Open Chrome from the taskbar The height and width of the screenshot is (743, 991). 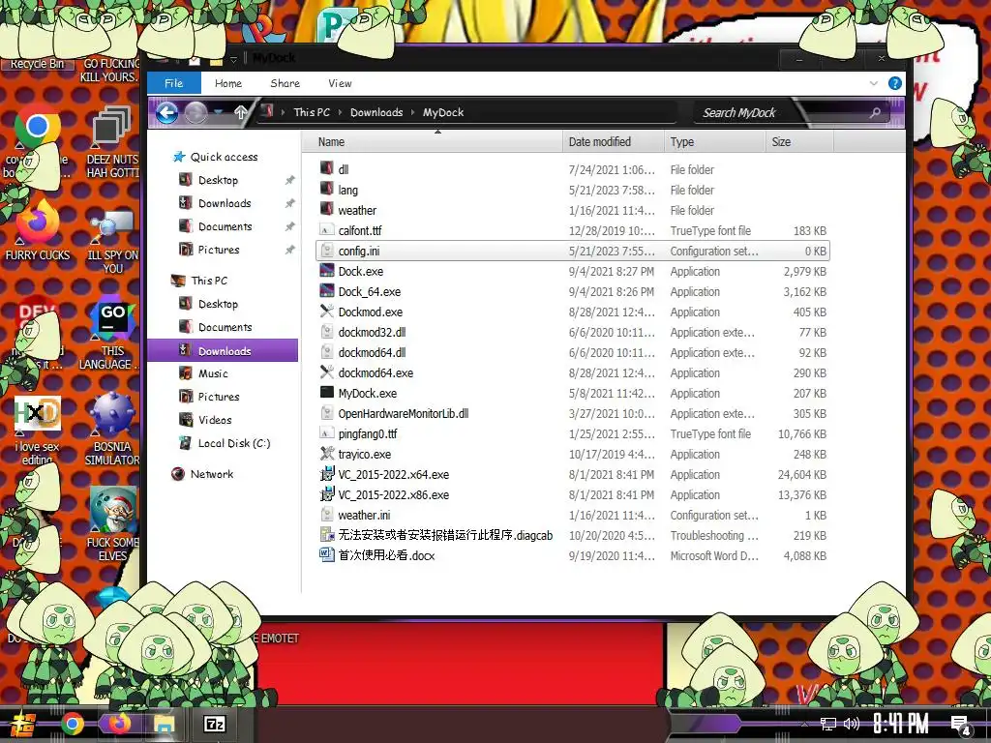72,724
